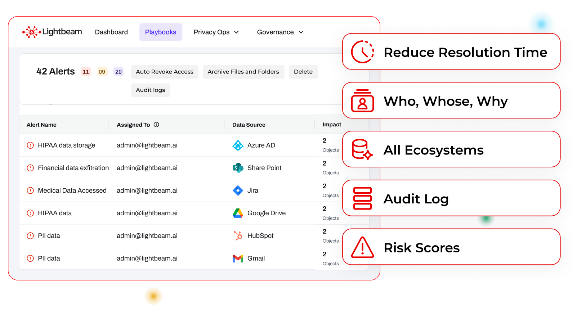Viewport: 577px width, 310px height.
Task: Select the Risk Scores card
Action: click(451, 247)
